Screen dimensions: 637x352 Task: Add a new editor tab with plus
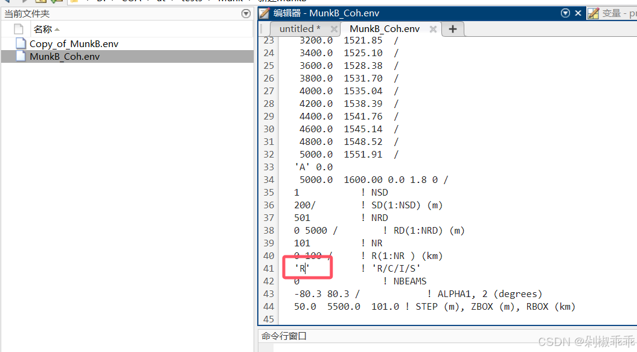[x=453, y=29]
